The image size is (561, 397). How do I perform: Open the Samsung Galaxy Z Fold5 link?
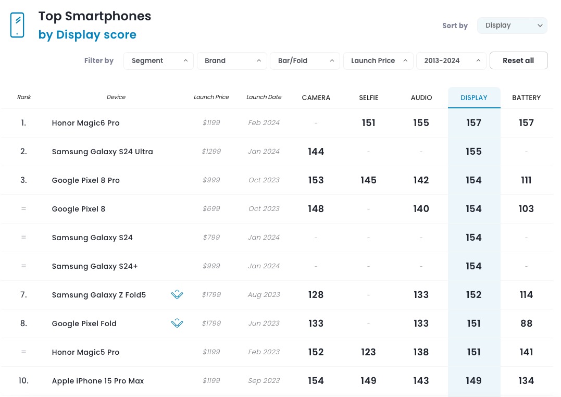(x=99, y=294)
